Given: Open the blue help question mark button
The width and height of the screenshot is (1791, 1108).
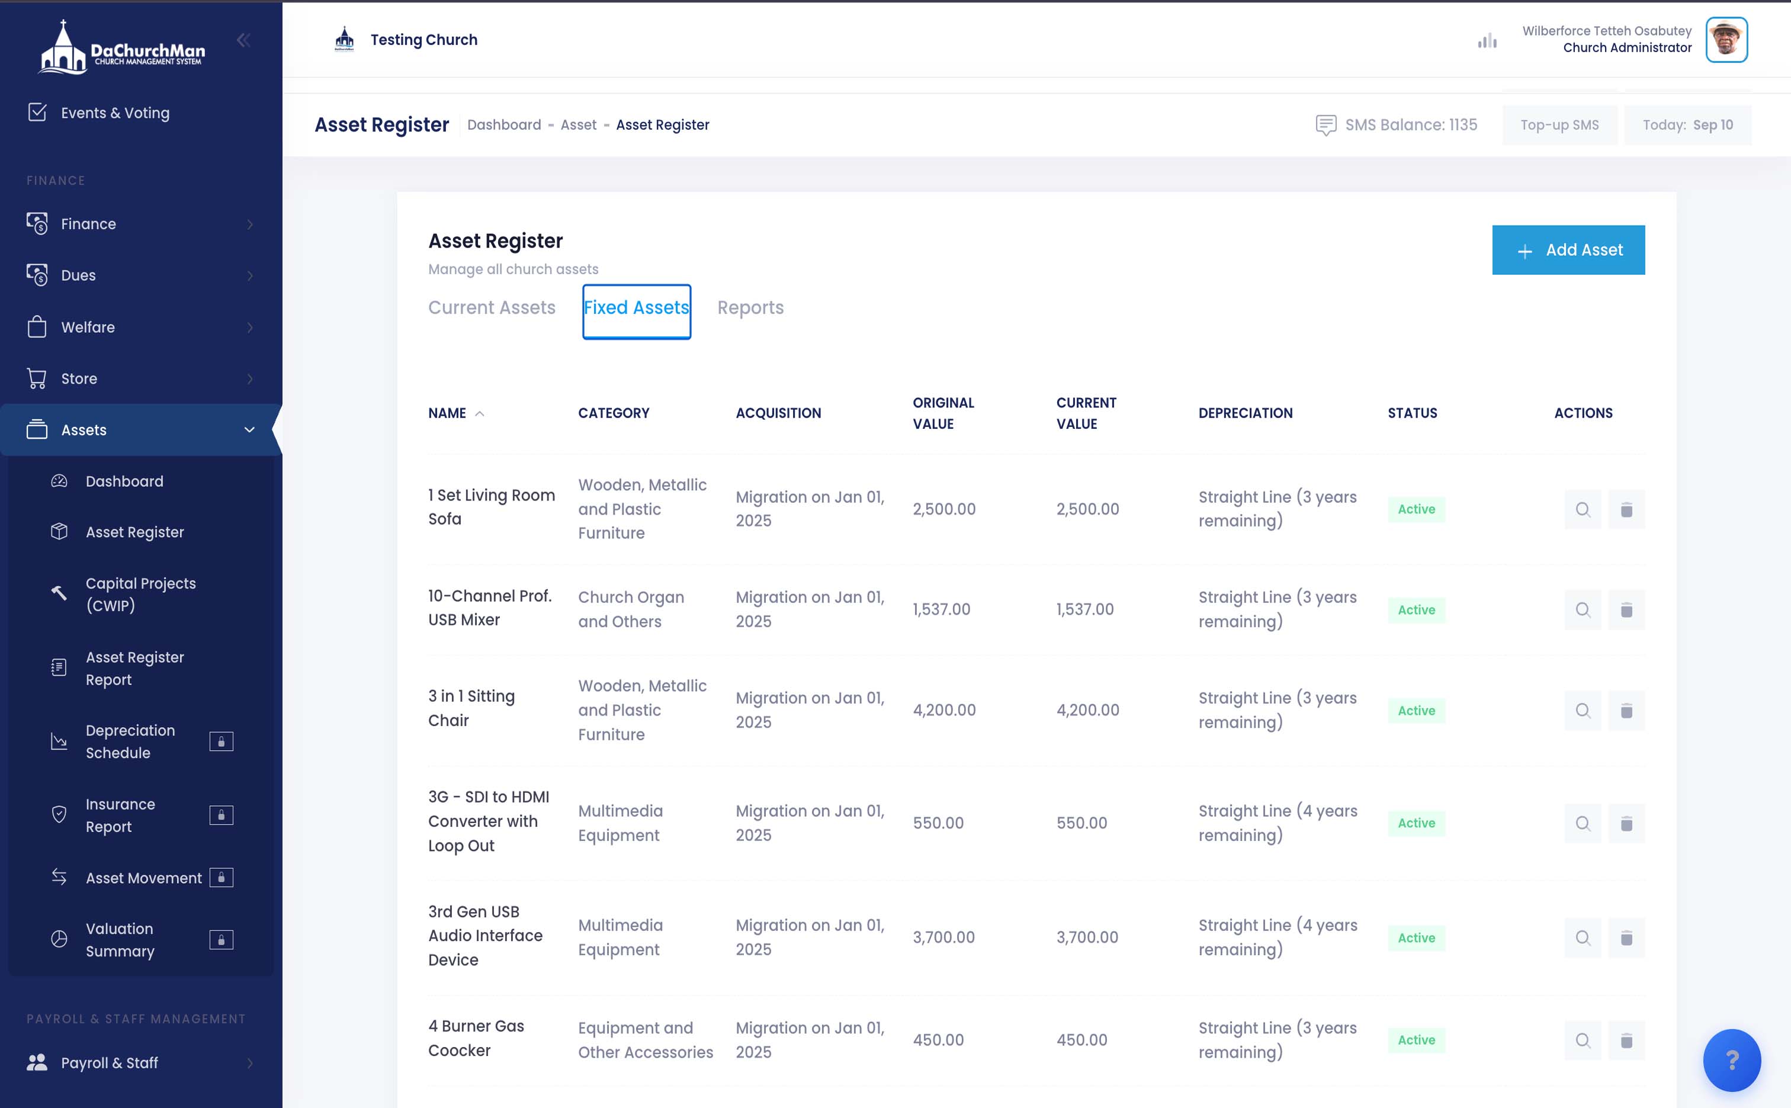Looking at the screenshot, I should (x=1732, y=1059).
